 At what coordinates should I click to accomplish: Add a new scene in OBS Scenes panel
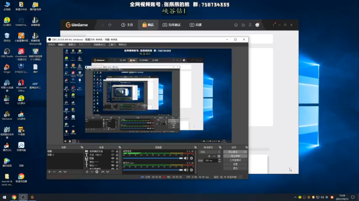click(x=49, y=172)
